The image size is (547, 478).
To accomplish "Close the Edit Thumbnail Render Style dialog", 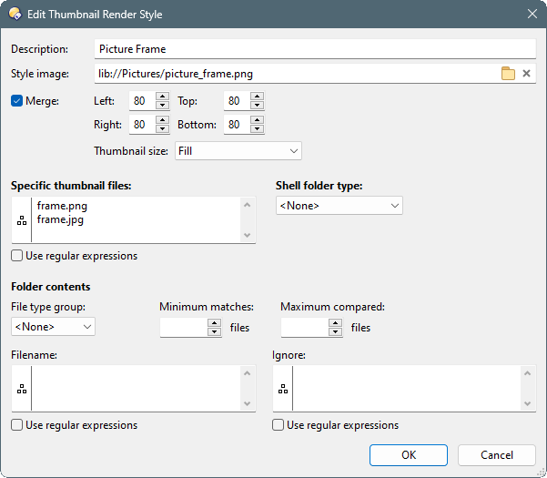I will [532, 14].
